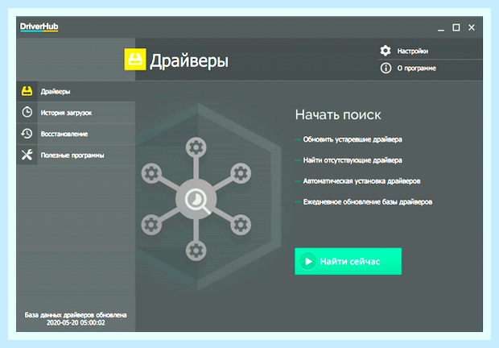This screenshot has width=499, height=348.
Task: Click text Ежедневное обновление базы драйверов
Action: (x=368, y=202)
